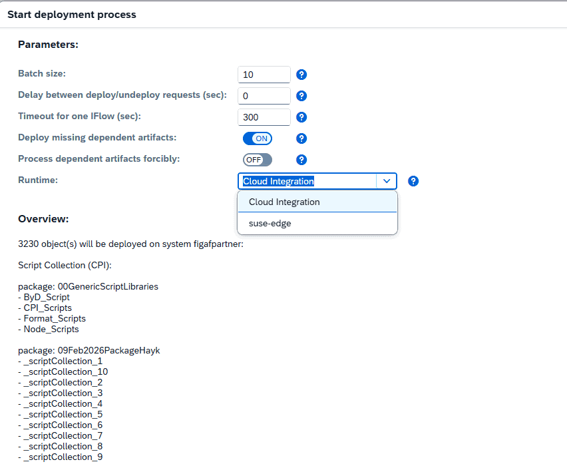Open help for Timeout for one IFlow
Image resolution: width=567 pixels, height=470 pixels.
(x=301, y=117)
